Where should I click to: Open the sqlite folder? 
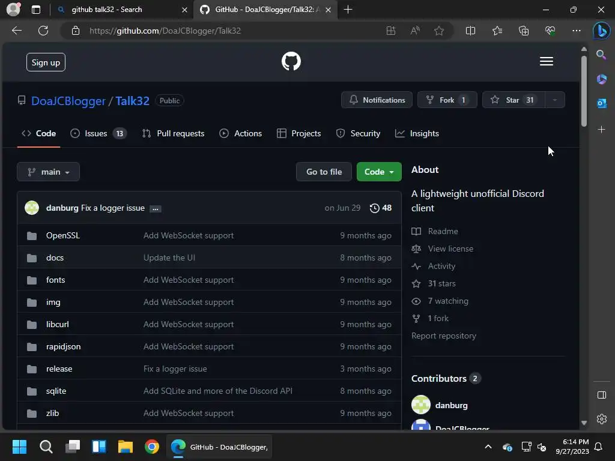(56, 391)
